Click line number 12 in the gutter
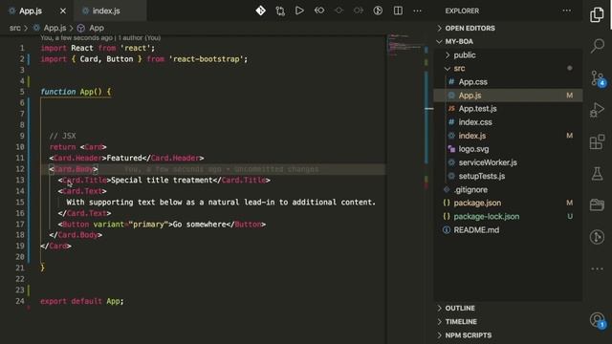 20,169
